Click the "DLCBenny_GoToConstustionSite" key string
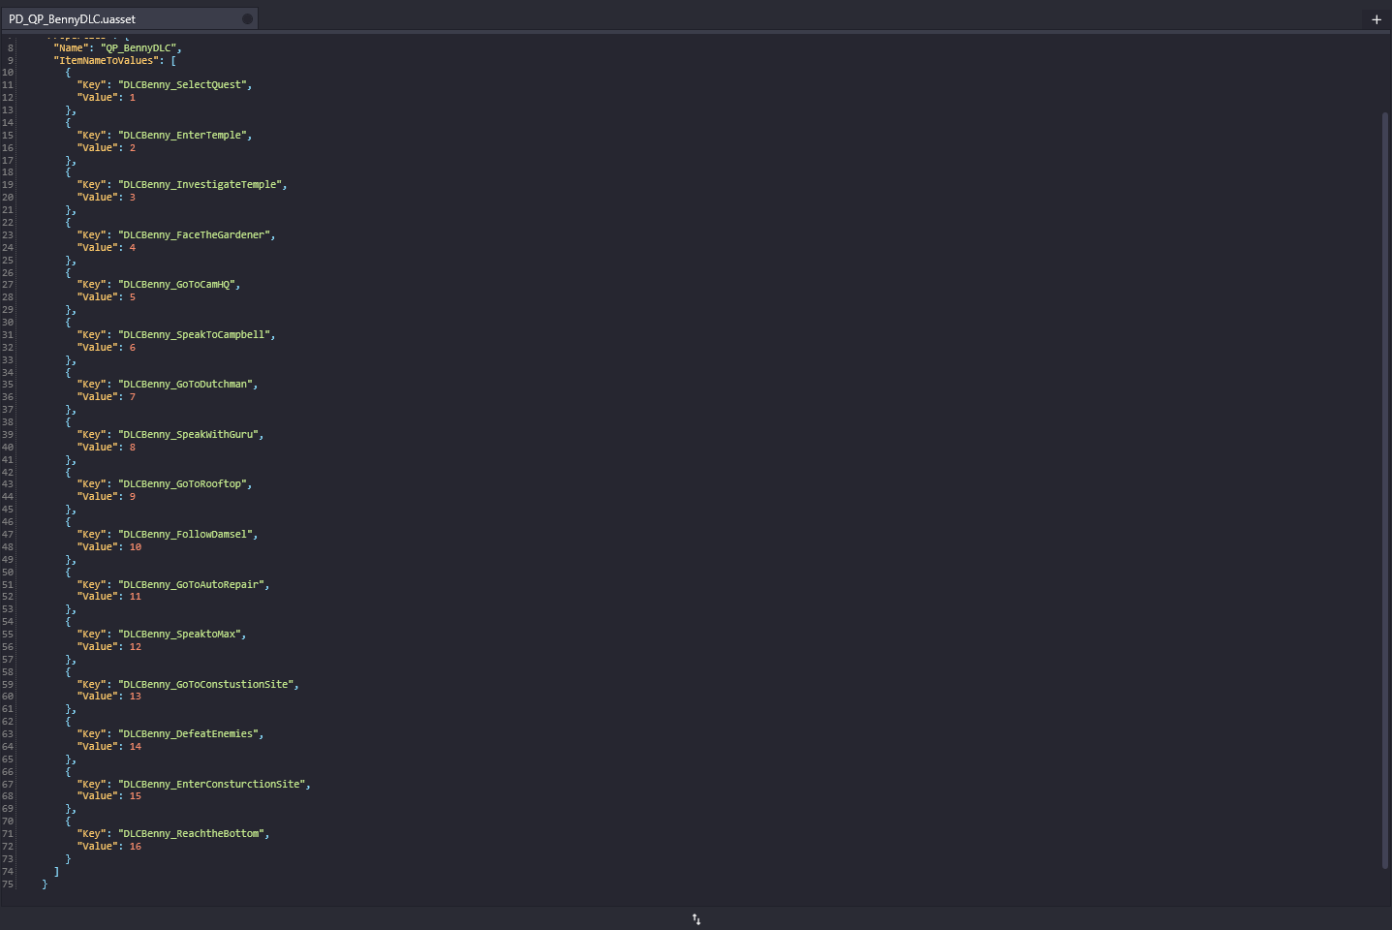 [x=205, y=685]
